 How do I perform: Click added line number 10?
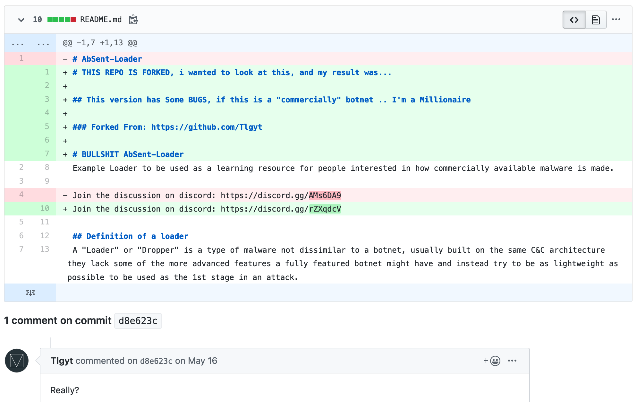coord(45,209)
